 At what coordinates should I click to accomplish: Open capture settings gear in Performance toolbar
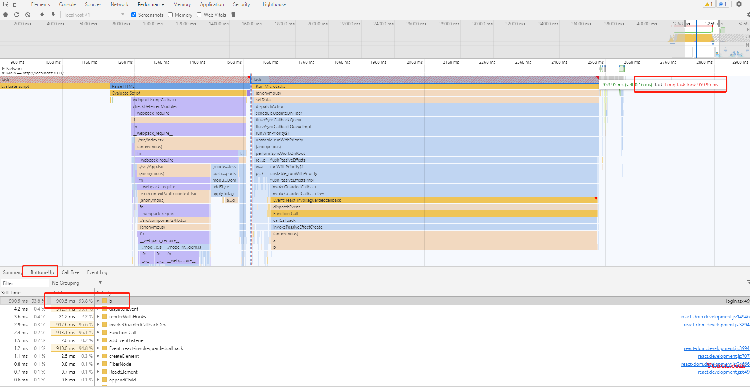tap(748, 15)
